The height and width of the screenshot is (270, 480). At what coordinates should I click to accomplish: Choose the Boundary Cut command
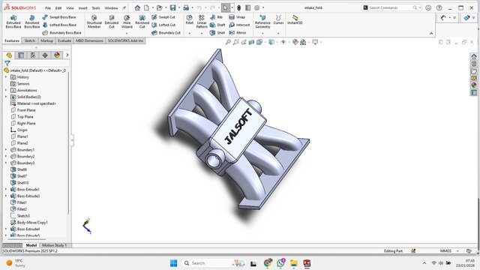point(166,32)
